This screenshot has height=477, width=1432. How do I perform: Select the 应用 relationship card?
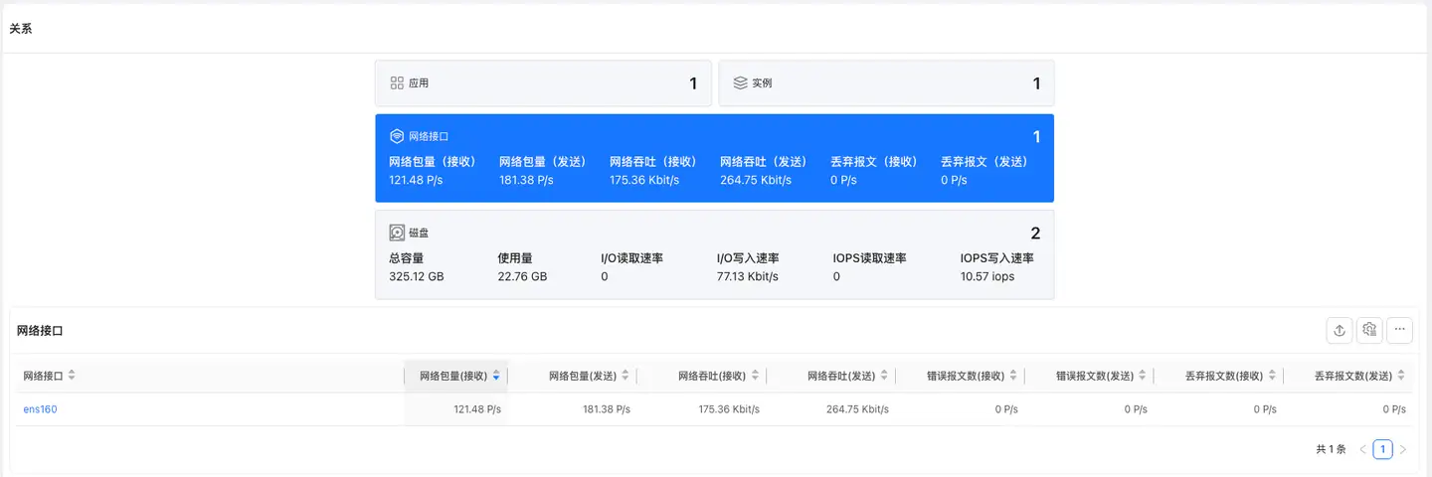click(543, 83)
